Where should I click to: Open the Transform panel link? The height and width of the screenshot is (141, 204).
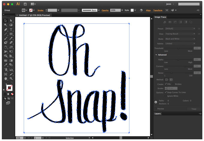click(158, 10)
